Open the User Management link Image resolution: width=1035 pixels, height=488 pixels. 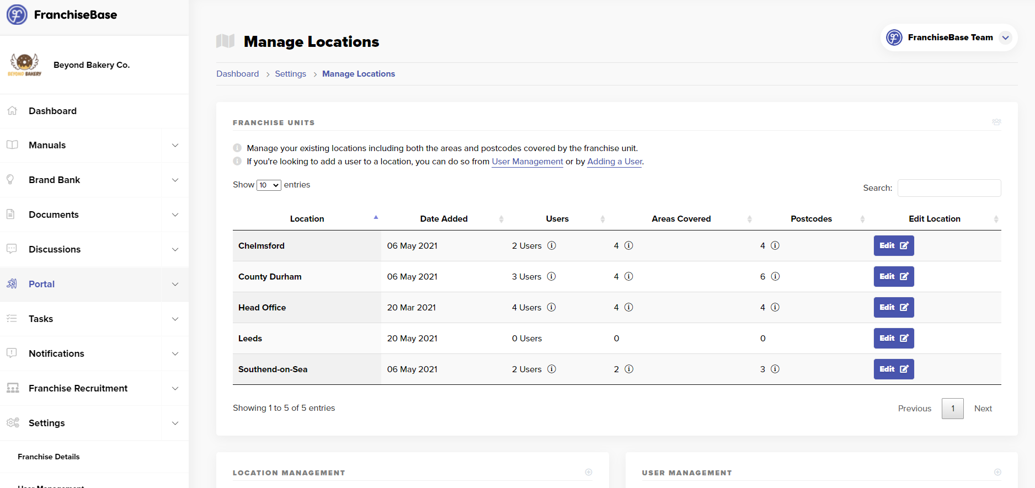(527, 162)
